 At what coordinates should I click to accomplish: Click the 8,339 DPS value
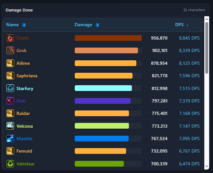(189, 50)
